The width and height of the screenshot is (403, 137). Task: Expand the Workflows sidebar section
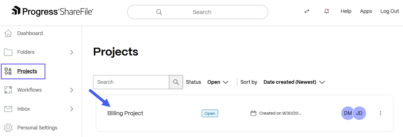click(72, 90)
